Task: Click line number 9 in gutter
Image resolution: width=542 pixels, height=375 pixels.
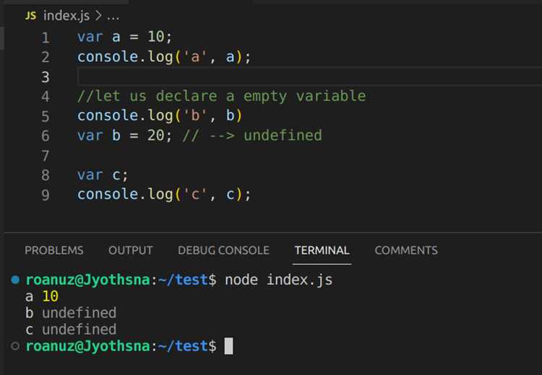Action: pos(46,195)
